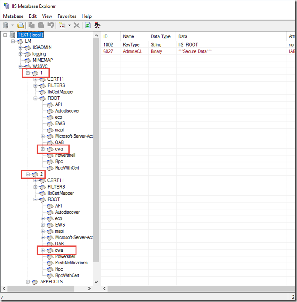The height and width of the screenshot is (302, 297).
Task: Expand the IISADMIN tree node
Action: pos(20,47)
